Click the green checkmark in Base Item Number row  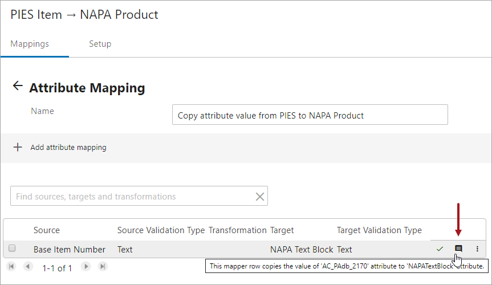[440, 249]
